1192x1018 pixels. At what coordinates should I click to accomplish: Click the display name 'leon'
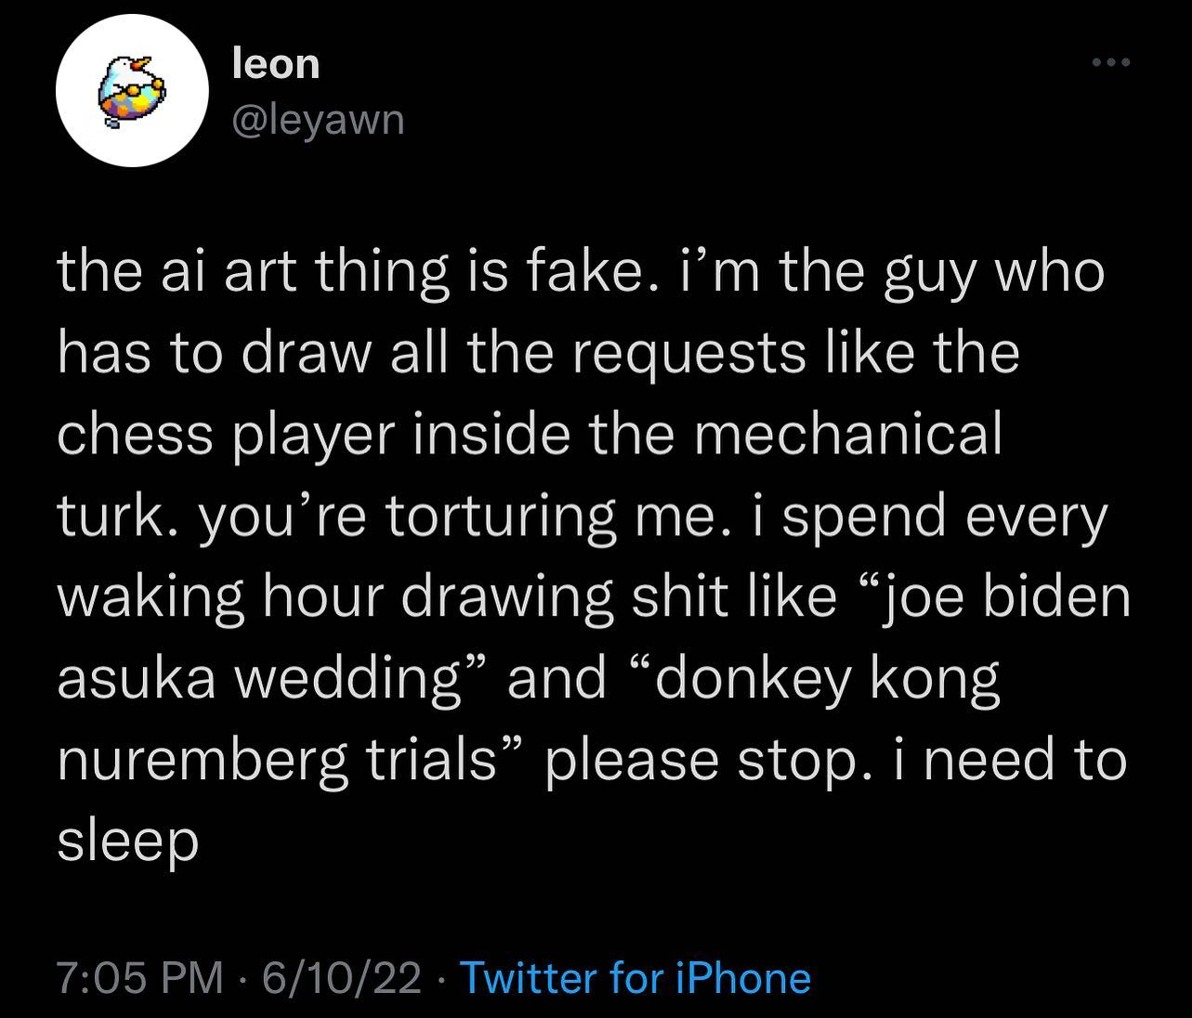274,65
